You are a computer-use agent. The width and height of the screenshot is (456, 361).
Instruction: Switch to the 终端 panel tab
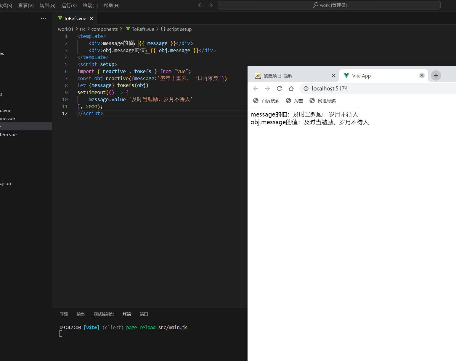(x=127, y=314)
